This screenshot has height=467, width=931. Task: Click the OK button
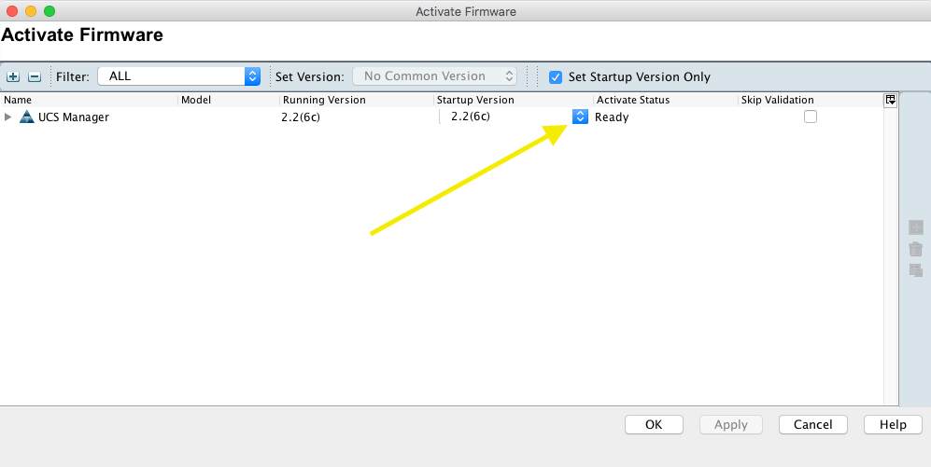tap(654, 424)
